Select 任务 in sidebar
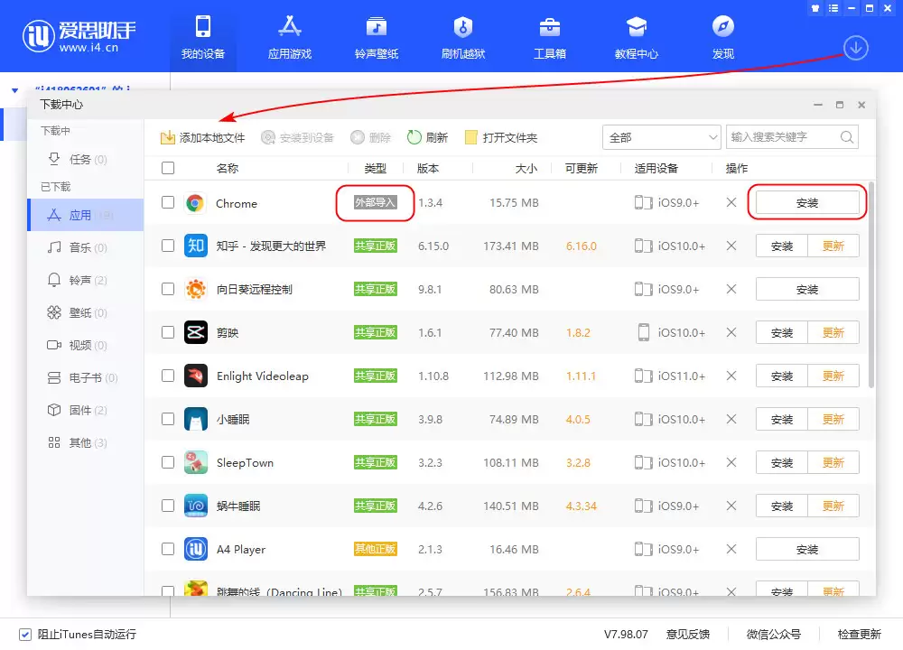The image size is (903, 650). [x=85, y=160]
